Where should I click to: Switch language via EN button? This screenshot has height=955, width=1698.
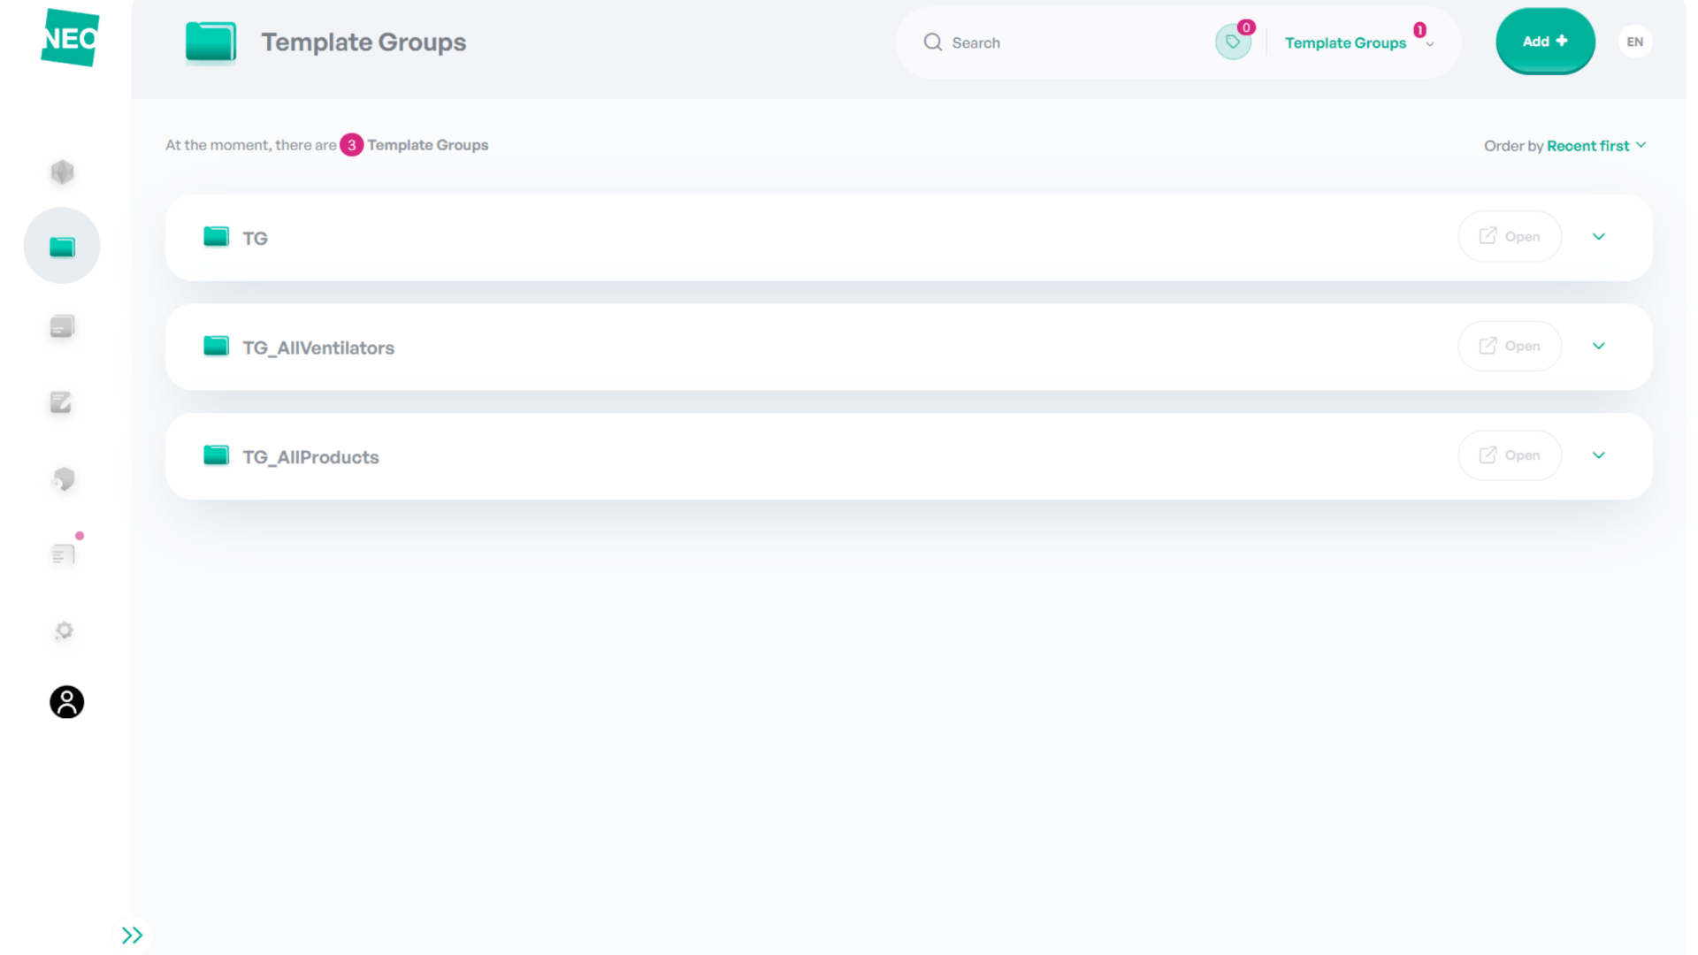coord(1634,42)
